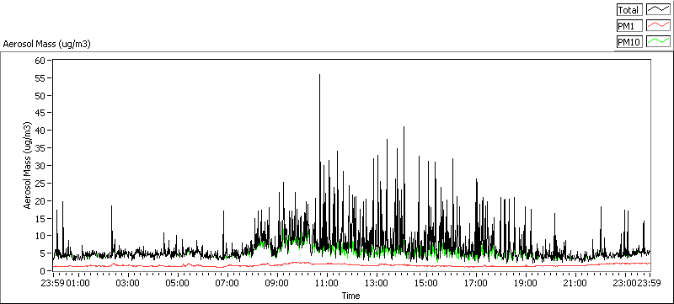The image size is (674, 304).
Task: Click the 07:00 time axis label
Action: (227, 283)
